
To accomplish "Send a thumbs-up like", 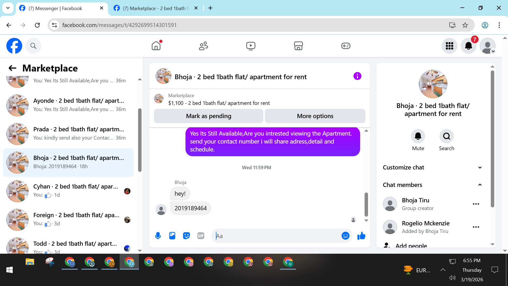I will tap(361, 236).
